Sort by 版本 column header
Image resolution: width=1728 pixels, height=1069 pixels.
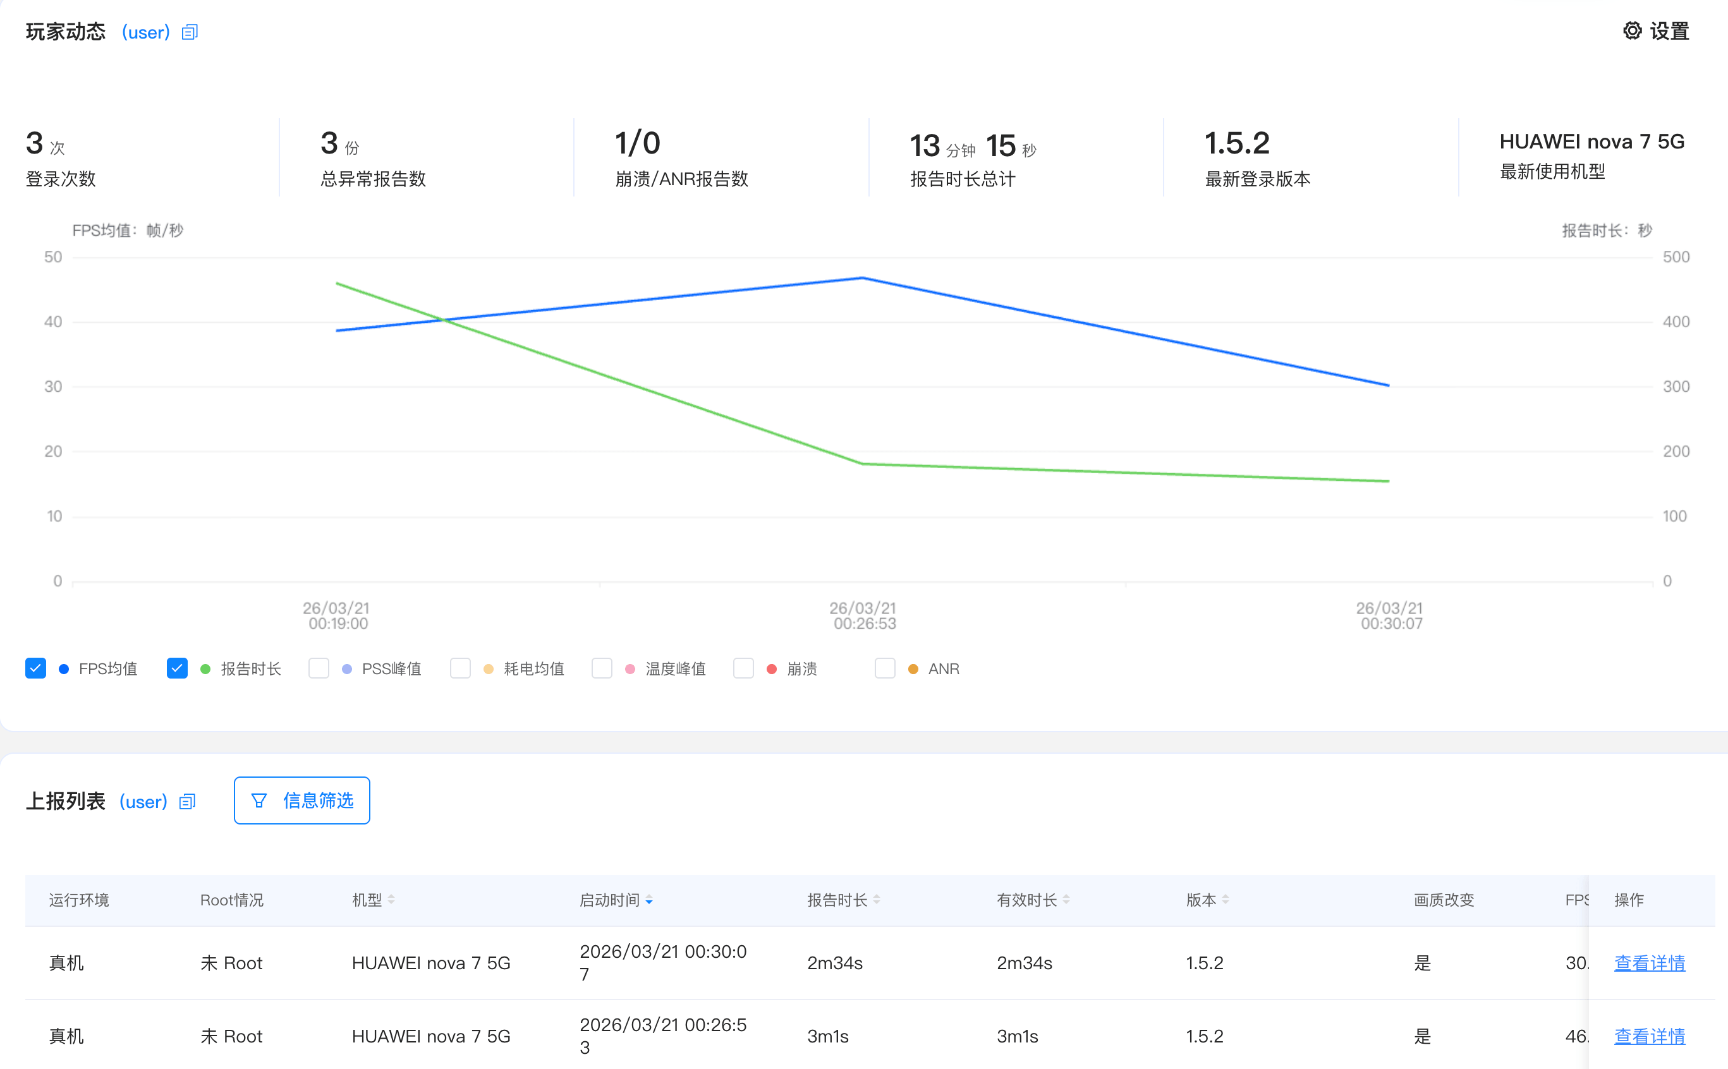point(1207,900)
